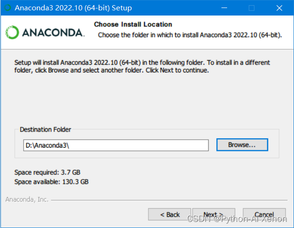Click the "Choose the folder in which to install" subtitle
Screen dimensions: 294x228
[190, 35]
